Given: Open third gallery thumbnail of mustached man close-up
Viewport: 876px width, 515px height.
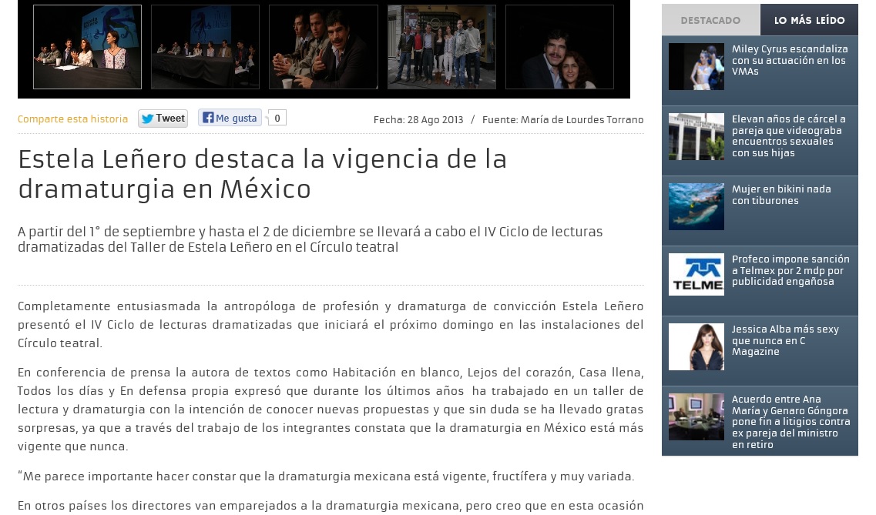Looking at the screenshot, I should 324,47.
